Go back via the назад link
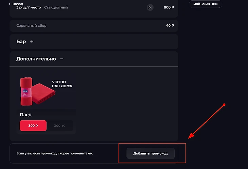The width and height of the screenshot is (248, 169). click(18, 4)
